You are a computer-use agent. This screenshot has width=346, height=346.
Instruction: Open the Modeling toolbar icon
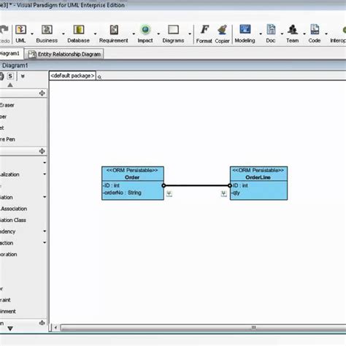(x=245, y=29)
